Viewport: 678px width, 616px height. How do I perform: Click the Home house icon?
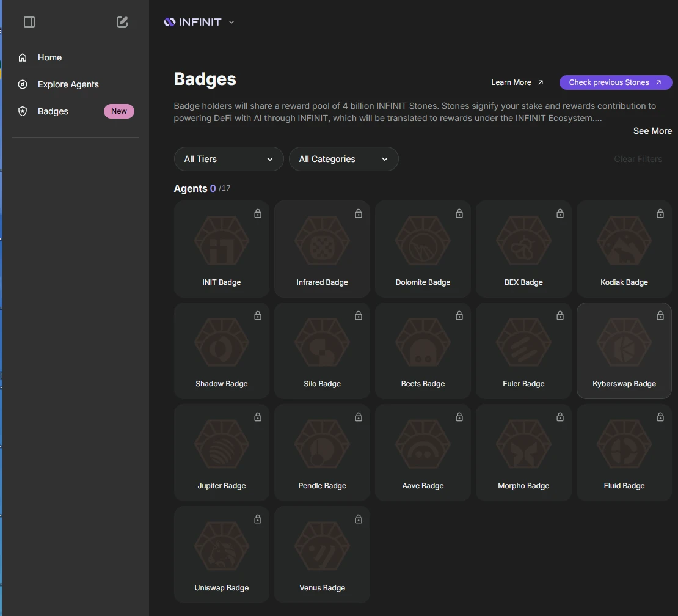[23, 57]
